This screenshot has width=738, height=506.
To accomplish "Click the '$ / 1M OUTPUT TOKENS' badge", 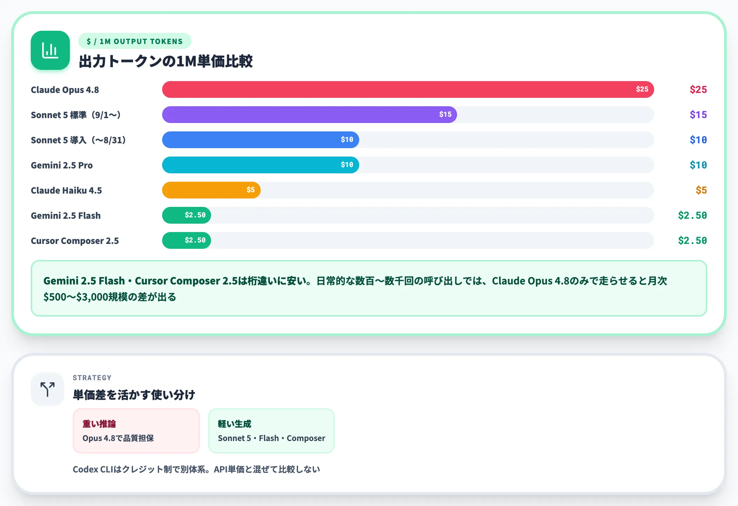I will [x=135, y=41].
